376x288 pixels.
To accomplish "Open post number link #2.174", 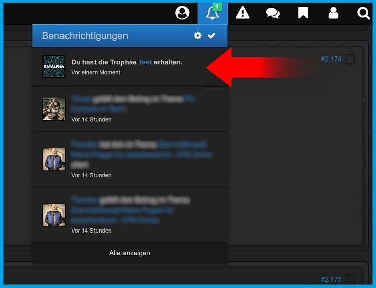I will click(x=331, y=60).
